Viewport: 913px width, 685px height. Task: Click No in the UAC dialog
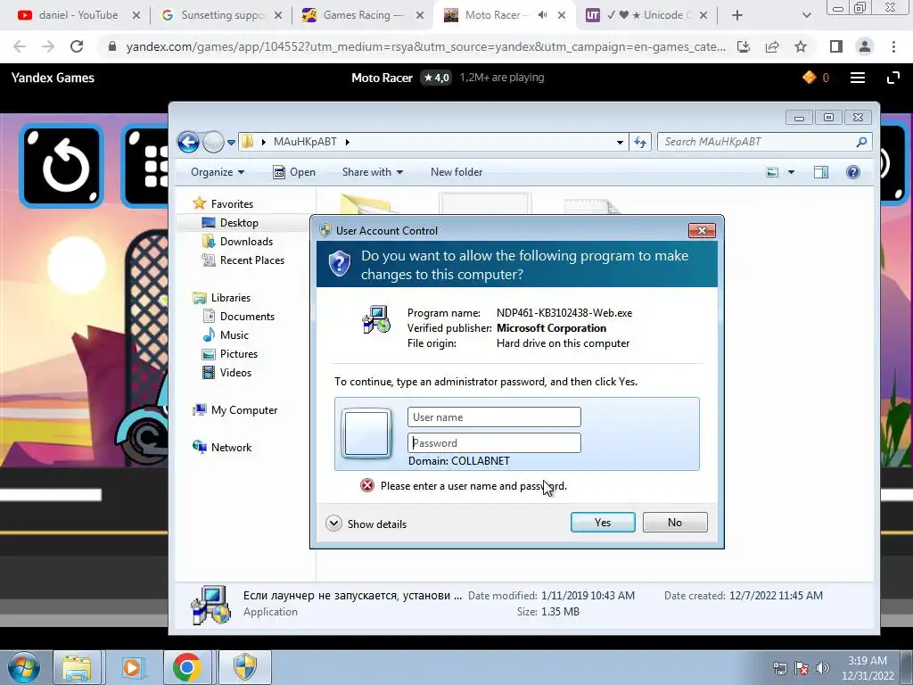tap(675, 523)
